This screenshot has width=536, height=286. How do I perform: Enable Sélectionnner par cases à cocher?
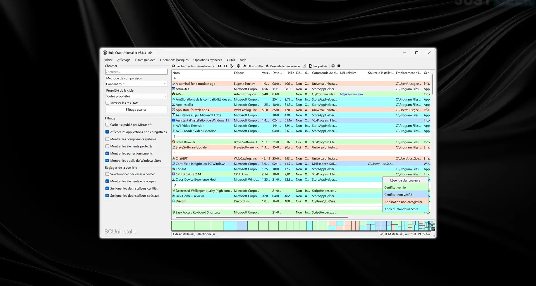tap(107, 174)
